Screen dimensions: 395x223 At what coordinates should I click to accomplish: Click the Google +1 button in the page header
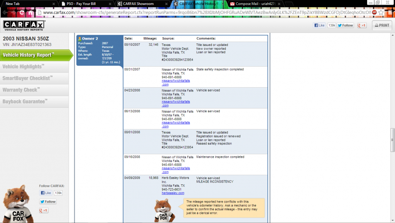point(361,25)
